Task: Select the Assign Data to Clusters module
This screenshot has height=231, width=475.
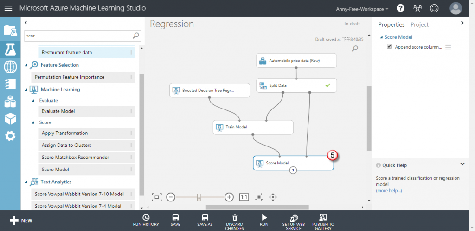Action: 87,146
